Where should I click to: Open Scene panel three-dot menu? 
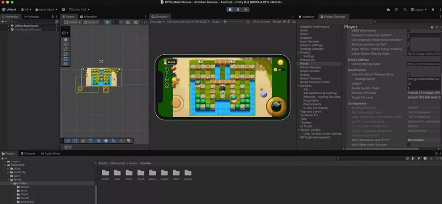point(145,17)
